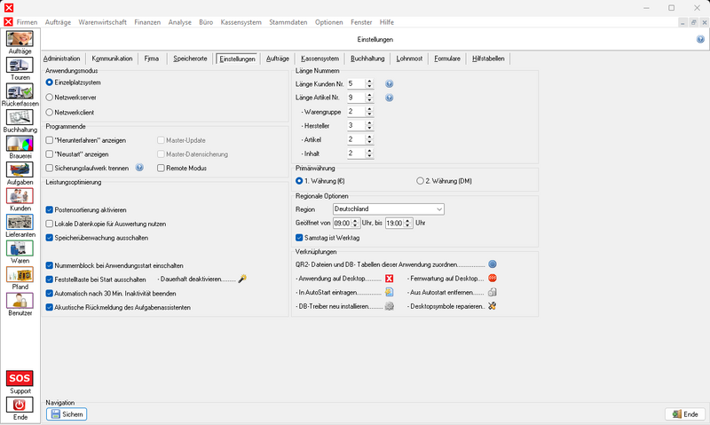Open the Aufträge sidebar icon
The image size is (710, 425).
coord(20,38)
